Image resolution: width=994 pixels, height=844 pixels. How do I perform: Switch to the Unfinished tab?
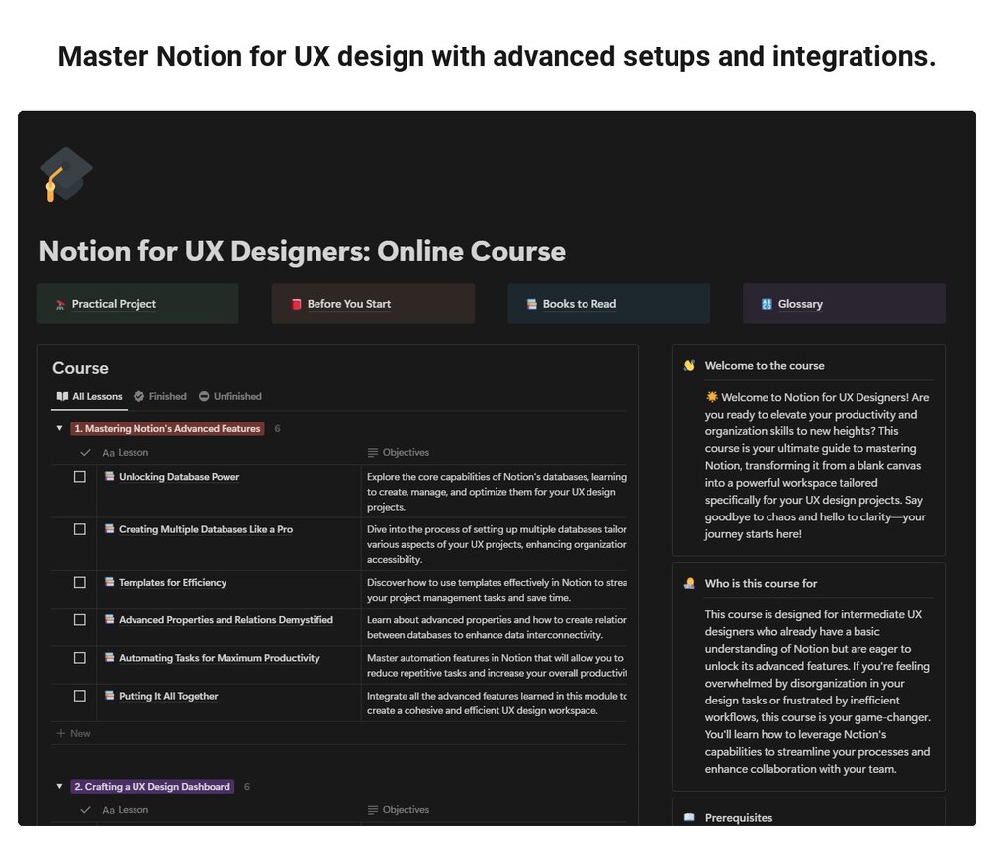click(230, 397)
